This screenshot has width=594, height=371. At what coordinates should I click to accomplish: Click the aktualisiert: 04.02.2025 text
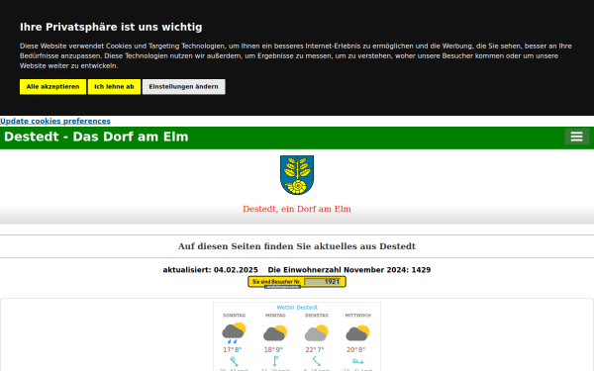(210, 270)
